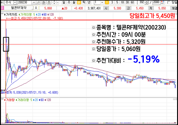This screenshot has width=178, height=125.
Task: Select the highlighted 1-minute interval button
Action: [107, 2]
